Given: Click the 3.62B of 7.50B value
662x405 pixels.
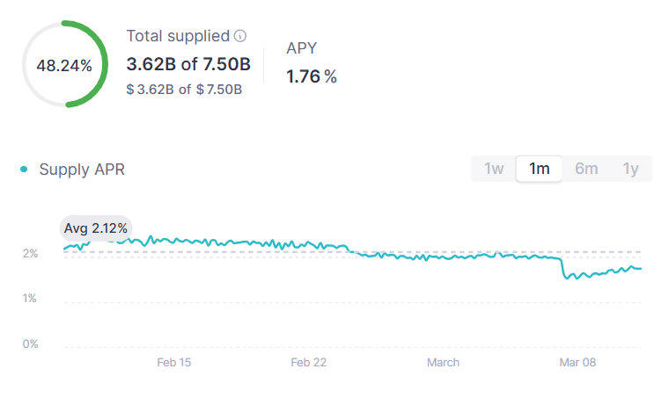Looking at the screenshot, I should (x=188, y=64).
